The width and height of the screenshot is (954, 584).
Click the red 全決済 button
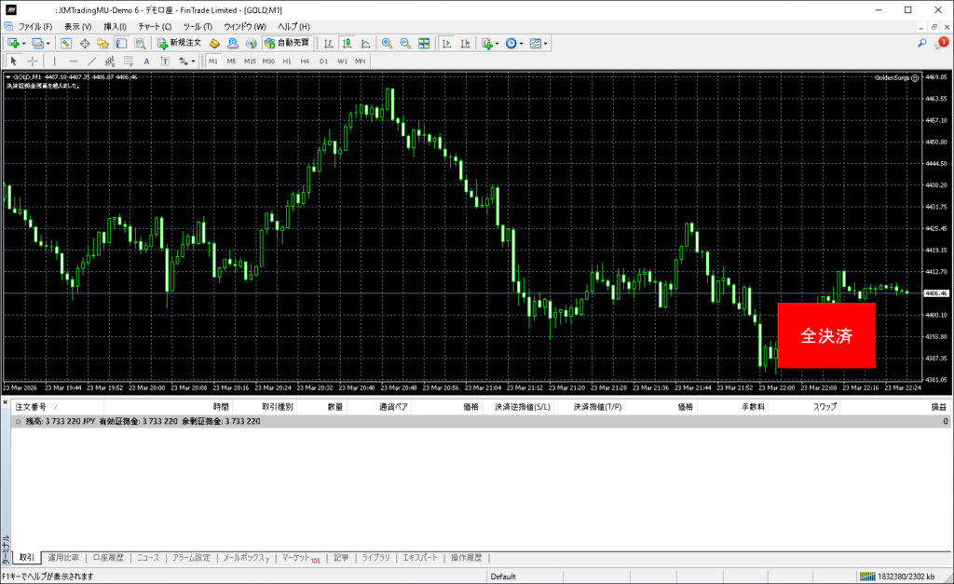pyautogui.click(x=826, y=335)
